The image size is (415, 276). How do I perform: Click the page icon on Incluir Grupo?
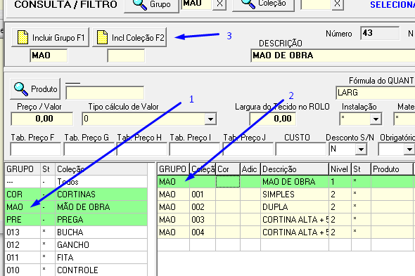click(x=23, y=37)
